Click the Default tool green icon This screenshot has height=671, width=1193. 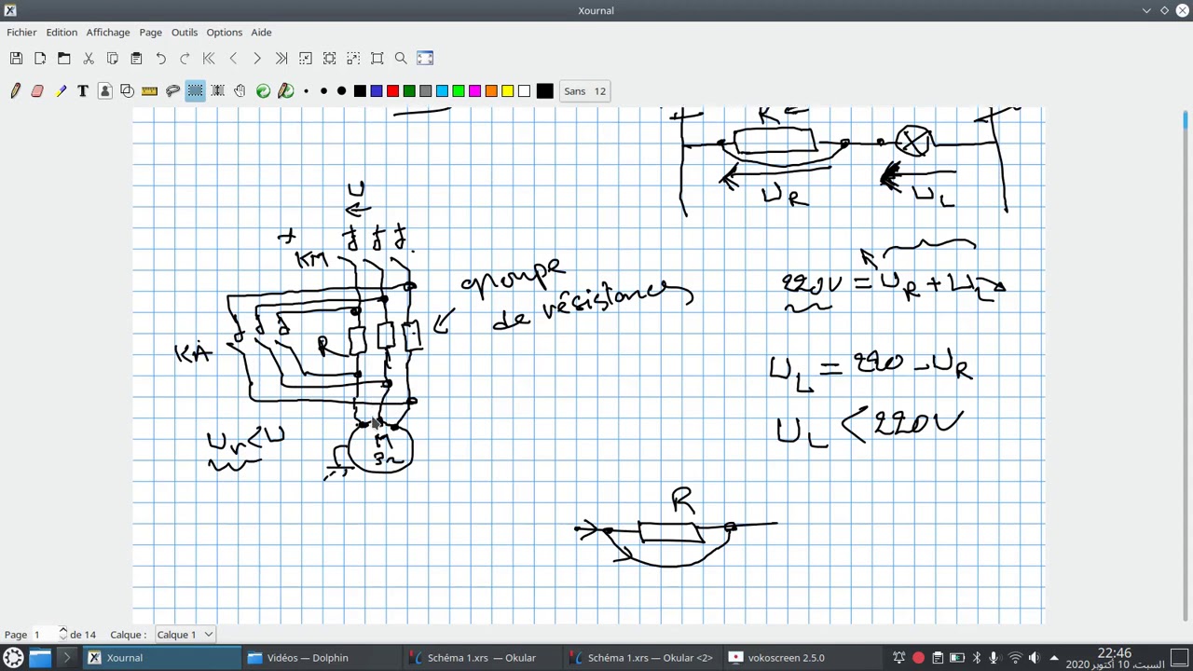[x=263, y=91]
